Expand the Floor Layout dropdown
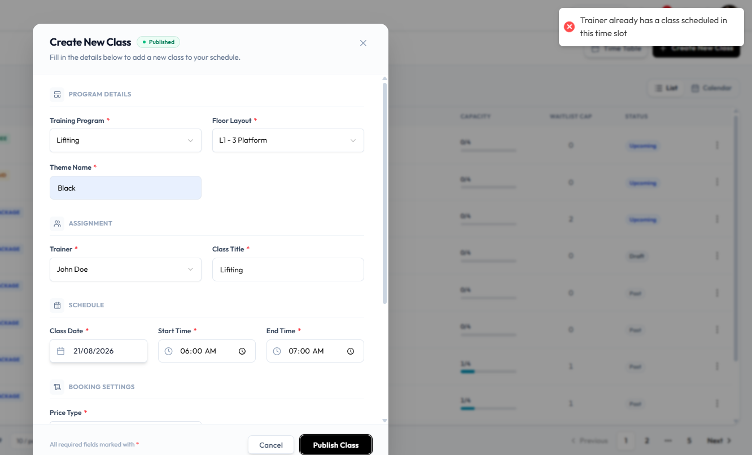 [x=288, y=140]
